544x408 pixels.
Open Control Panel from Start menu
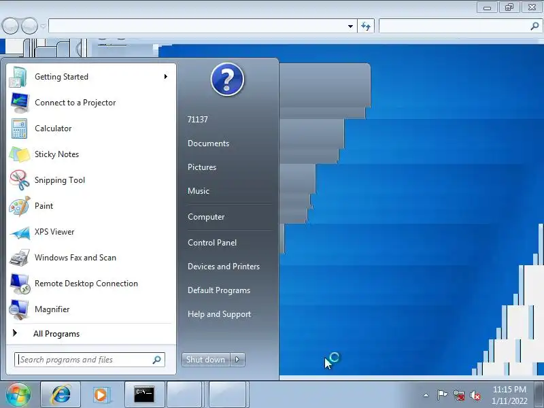coord(212,243)
